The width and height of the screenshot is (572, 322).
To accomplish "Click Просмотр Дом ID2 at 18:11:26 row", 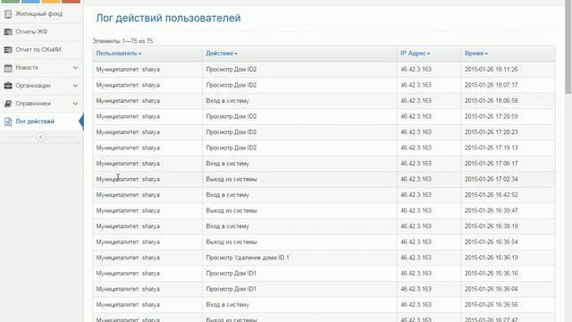I will tap(231, 70).
